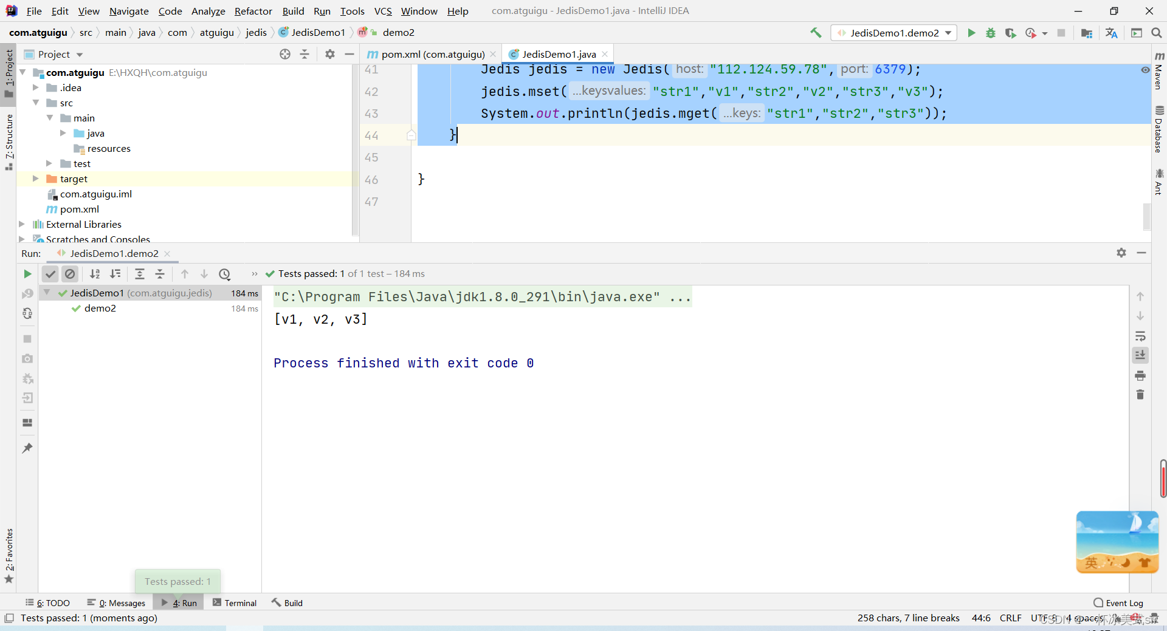Viewport: 1167px width, 631px height.
Task: Collapse all in Project panel header
Action: pyautogui.click(x=305, y=54)
